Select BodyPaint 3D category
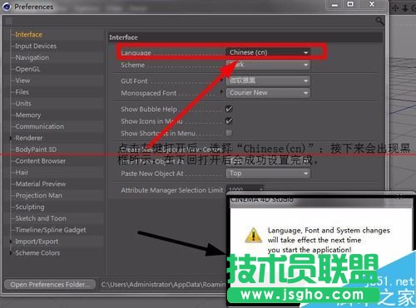The image size is (416, 308). (36, 149)
